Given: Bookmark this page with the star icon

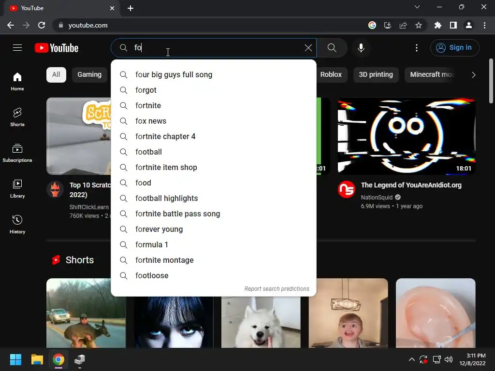Looking at the screenshot, I should coord(418,25).
